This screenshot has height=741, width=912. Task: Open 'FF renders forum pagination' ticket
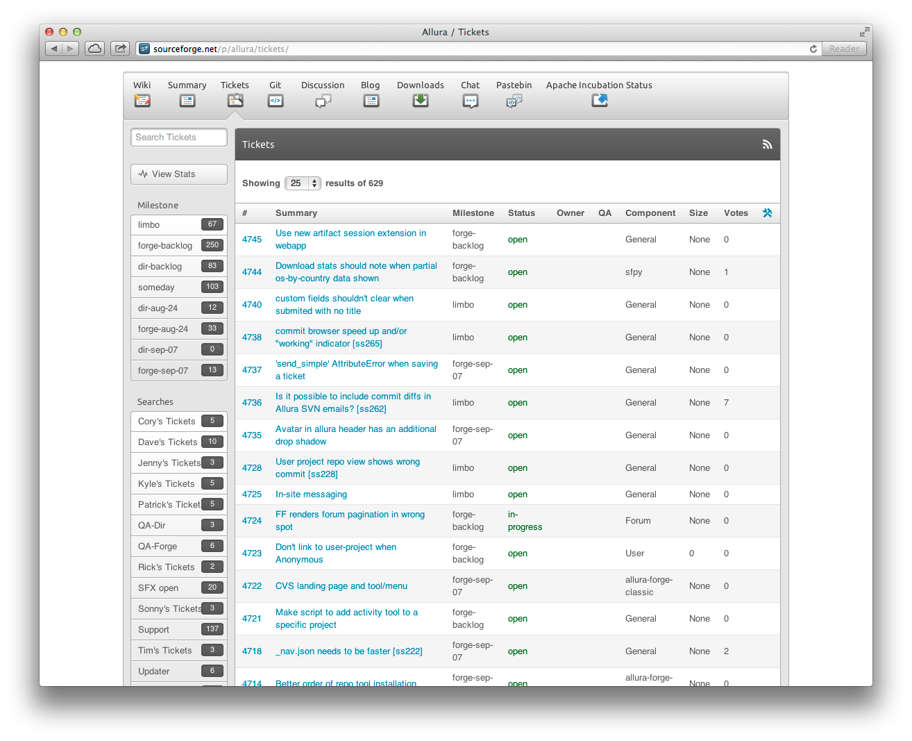(350, 521)
